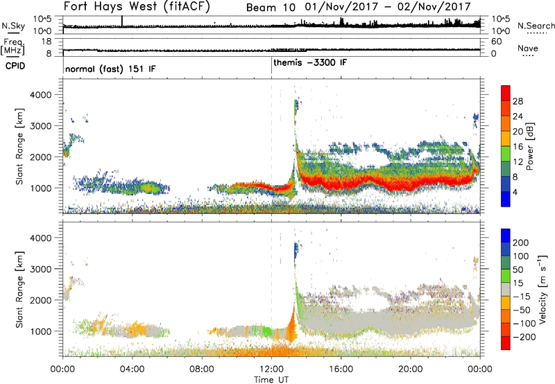Click the 20:00 time axis label
Image resolution: width=555 pixels, height=384 pixels.
point(411,369)
